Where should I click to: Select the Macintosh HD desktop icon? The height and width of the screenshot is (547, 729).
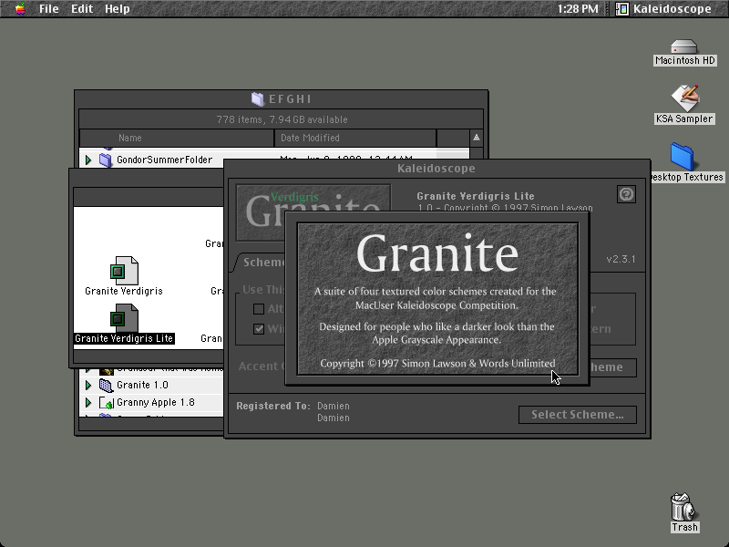pos(684,47)
